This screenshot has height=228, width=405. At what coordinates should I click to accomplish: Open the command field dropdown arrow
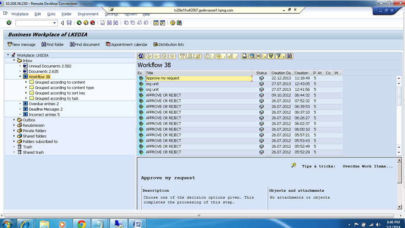tap(54, 23)
